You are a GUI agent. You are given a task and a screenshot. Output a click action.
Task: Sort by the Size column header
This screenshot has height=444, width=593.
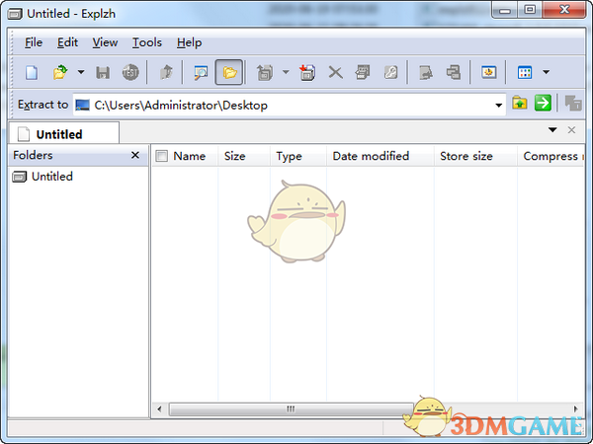(235, 156)
